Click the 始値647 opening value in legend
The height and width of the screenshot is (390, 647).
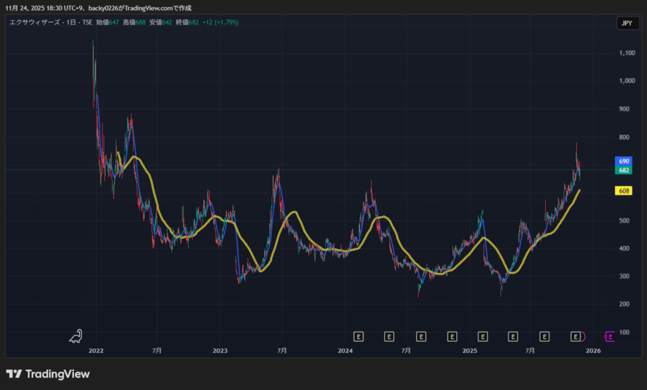tap(107, 22)
